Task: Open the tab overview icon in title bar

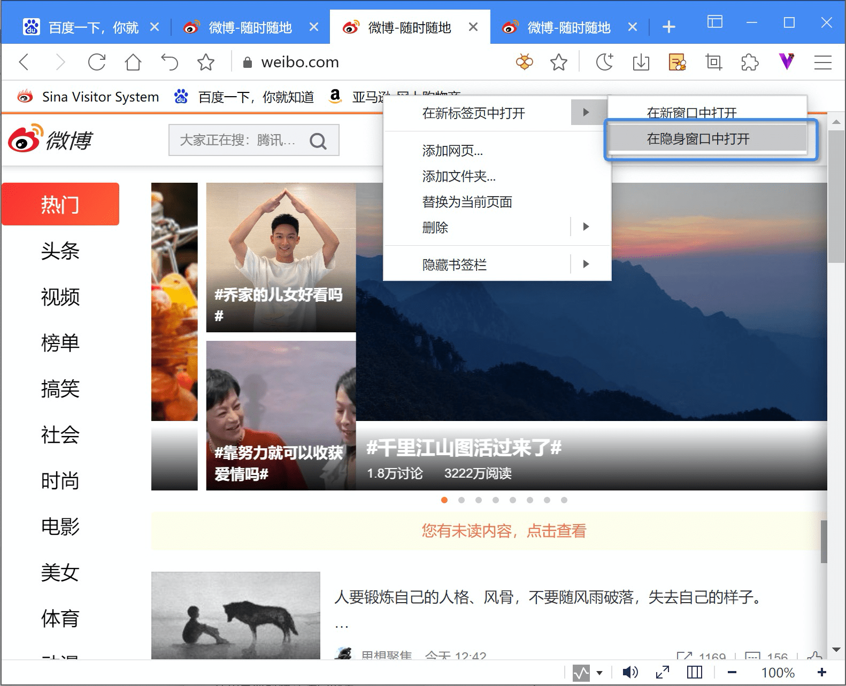Action: (715, 22)
